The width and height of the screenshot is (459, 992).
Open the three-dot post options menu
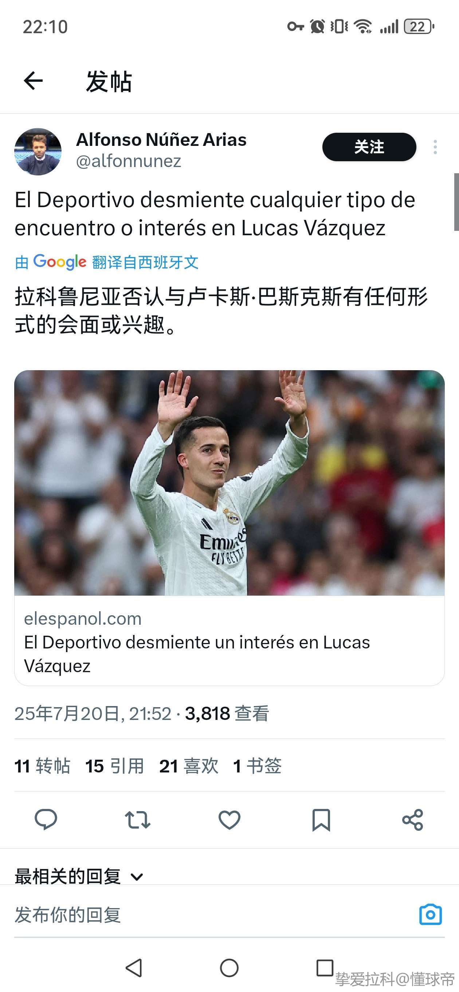[x=435, y=147]
